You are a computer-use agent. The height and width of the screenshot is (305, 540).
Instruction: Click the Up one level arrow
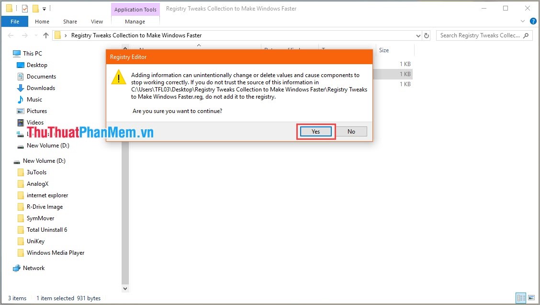(x=45, y=35)
